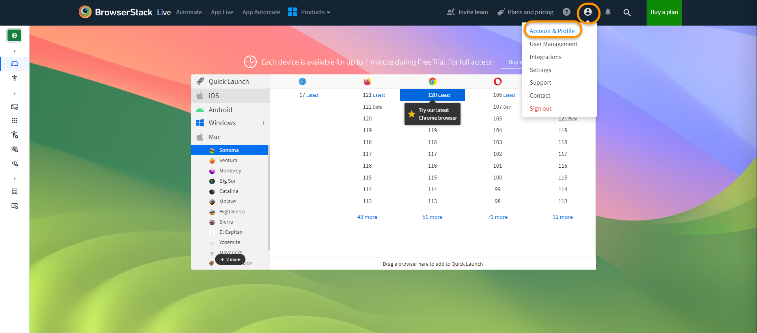Viewport: 757px width, 333px height.
Task: Select the Safari browser icon
Action: pyautogui.click(x=302, y=81)
